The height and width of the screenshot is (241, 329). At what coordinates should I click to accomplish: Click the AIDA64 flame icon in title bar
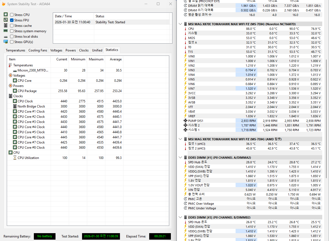click(4, 4)
